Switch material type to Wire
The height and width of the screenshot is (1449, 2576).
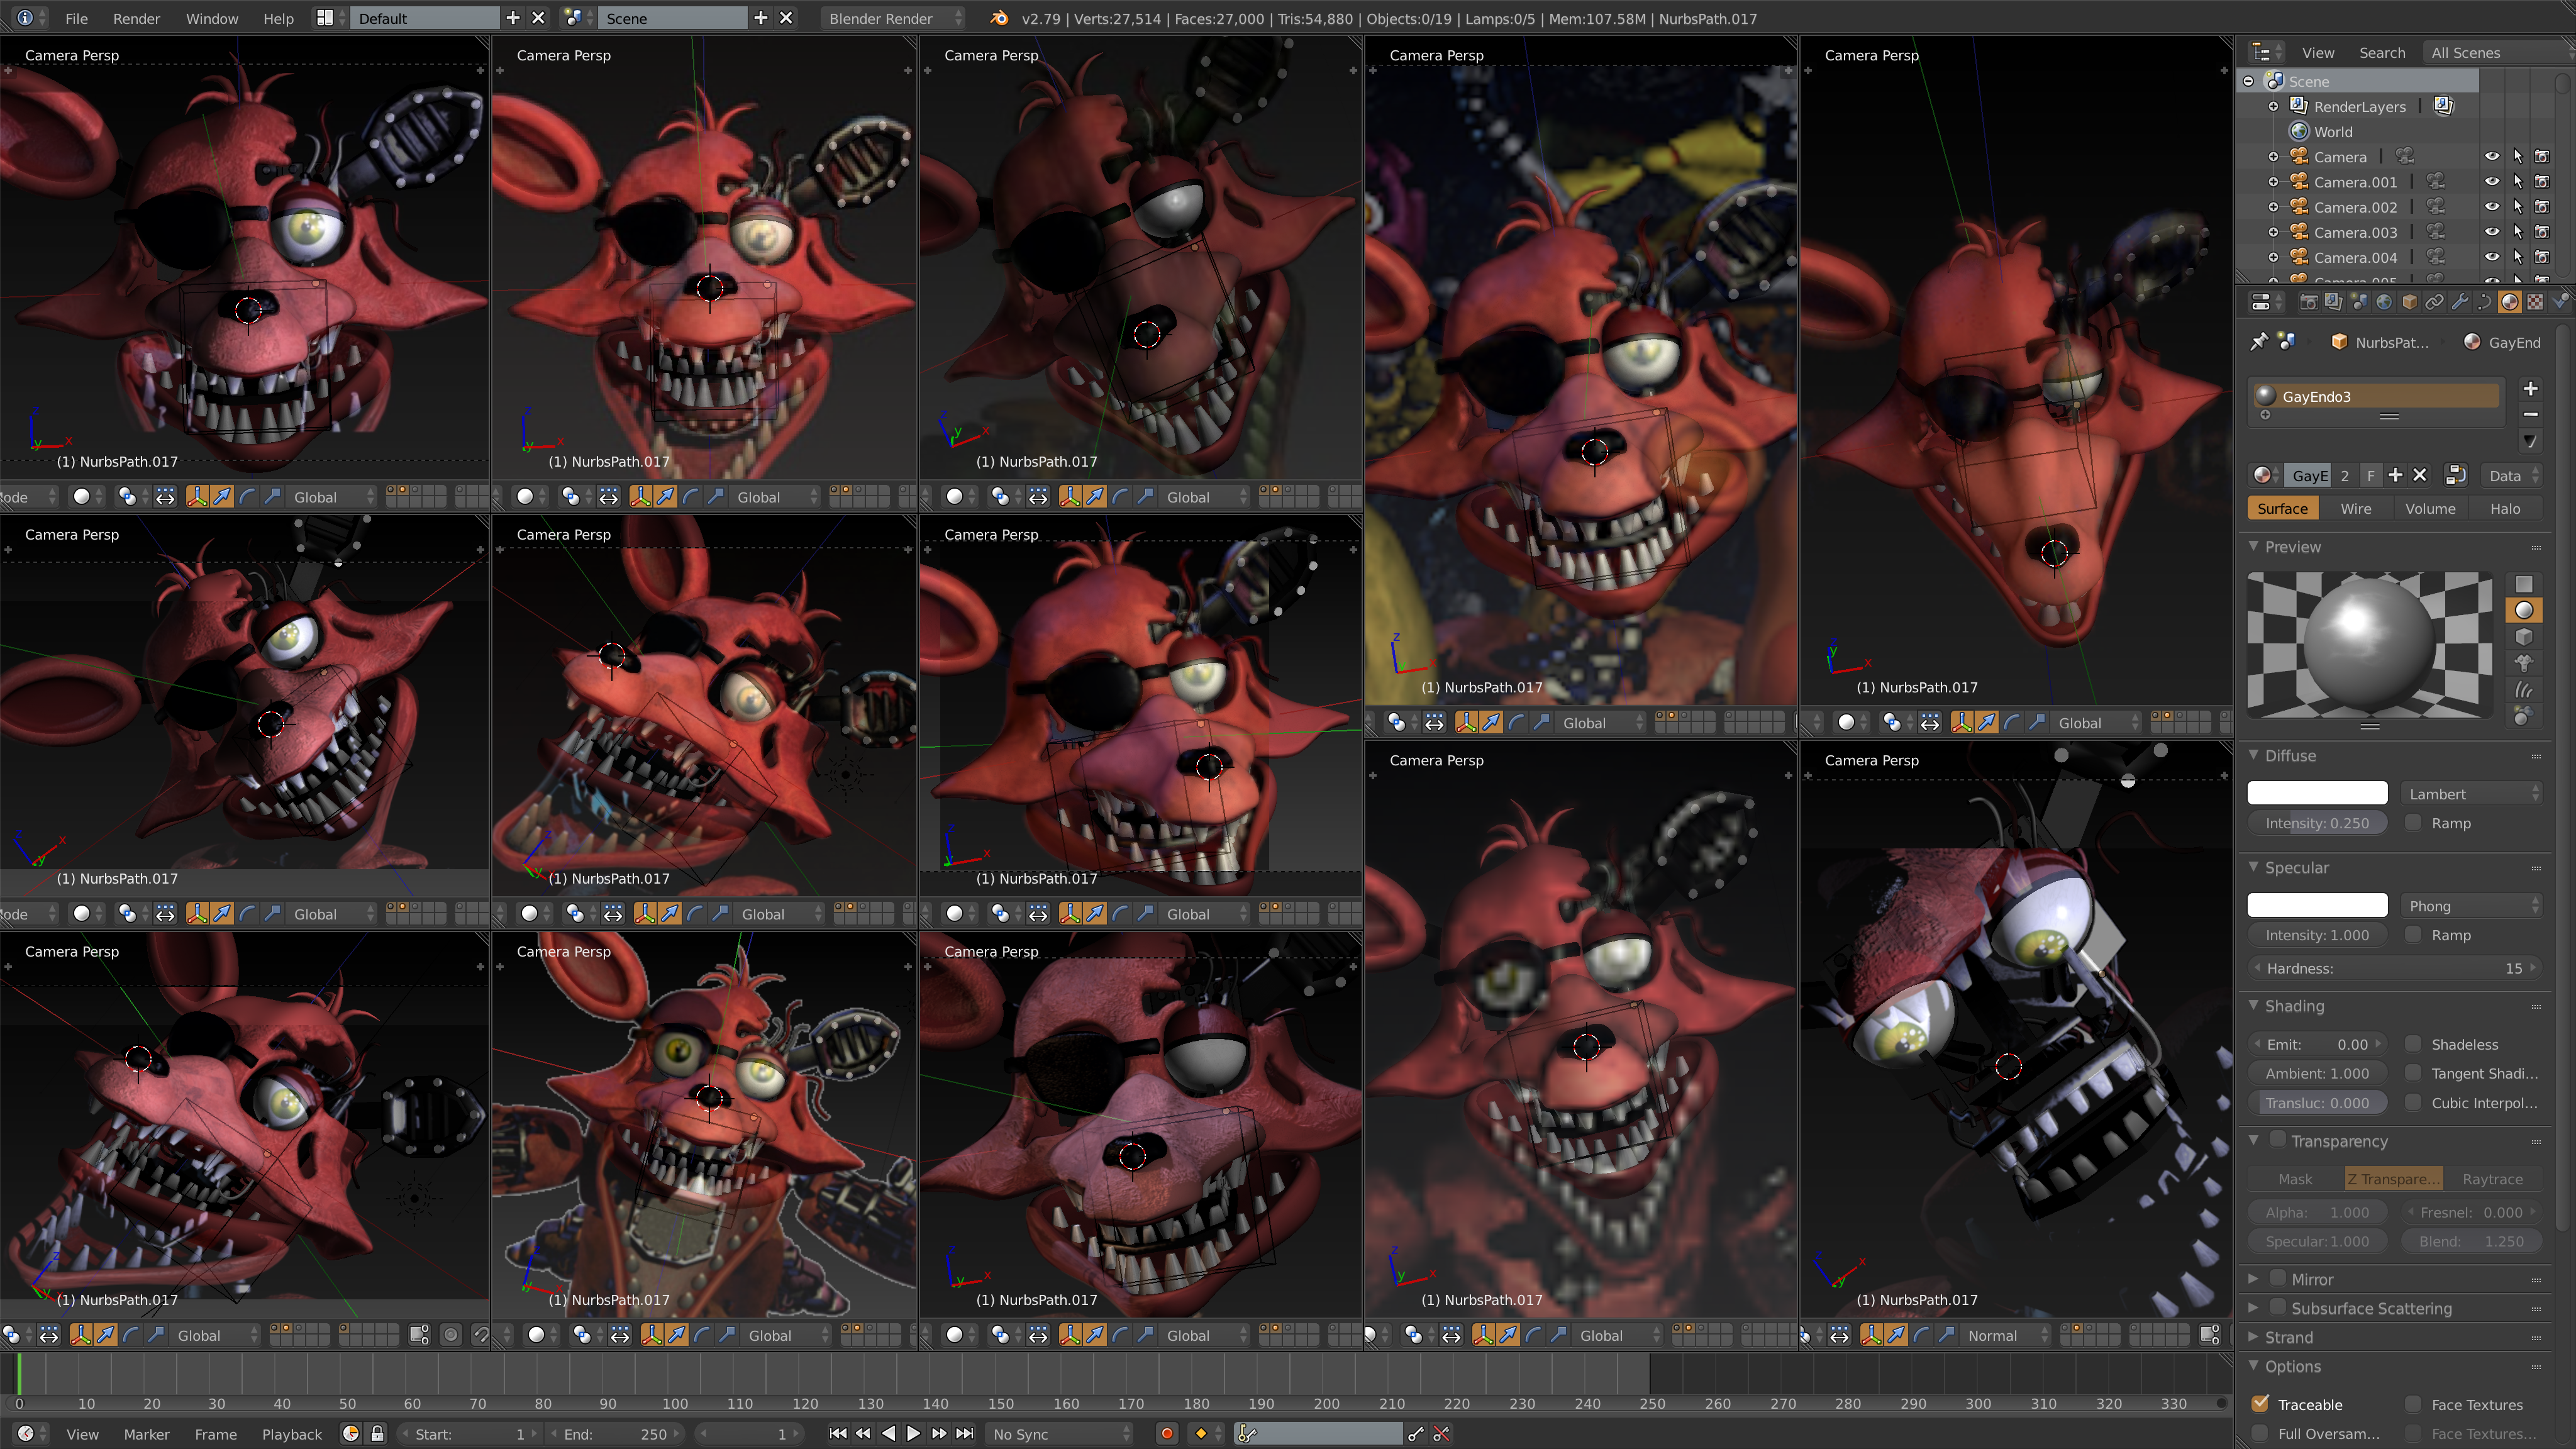[2356, 509]
